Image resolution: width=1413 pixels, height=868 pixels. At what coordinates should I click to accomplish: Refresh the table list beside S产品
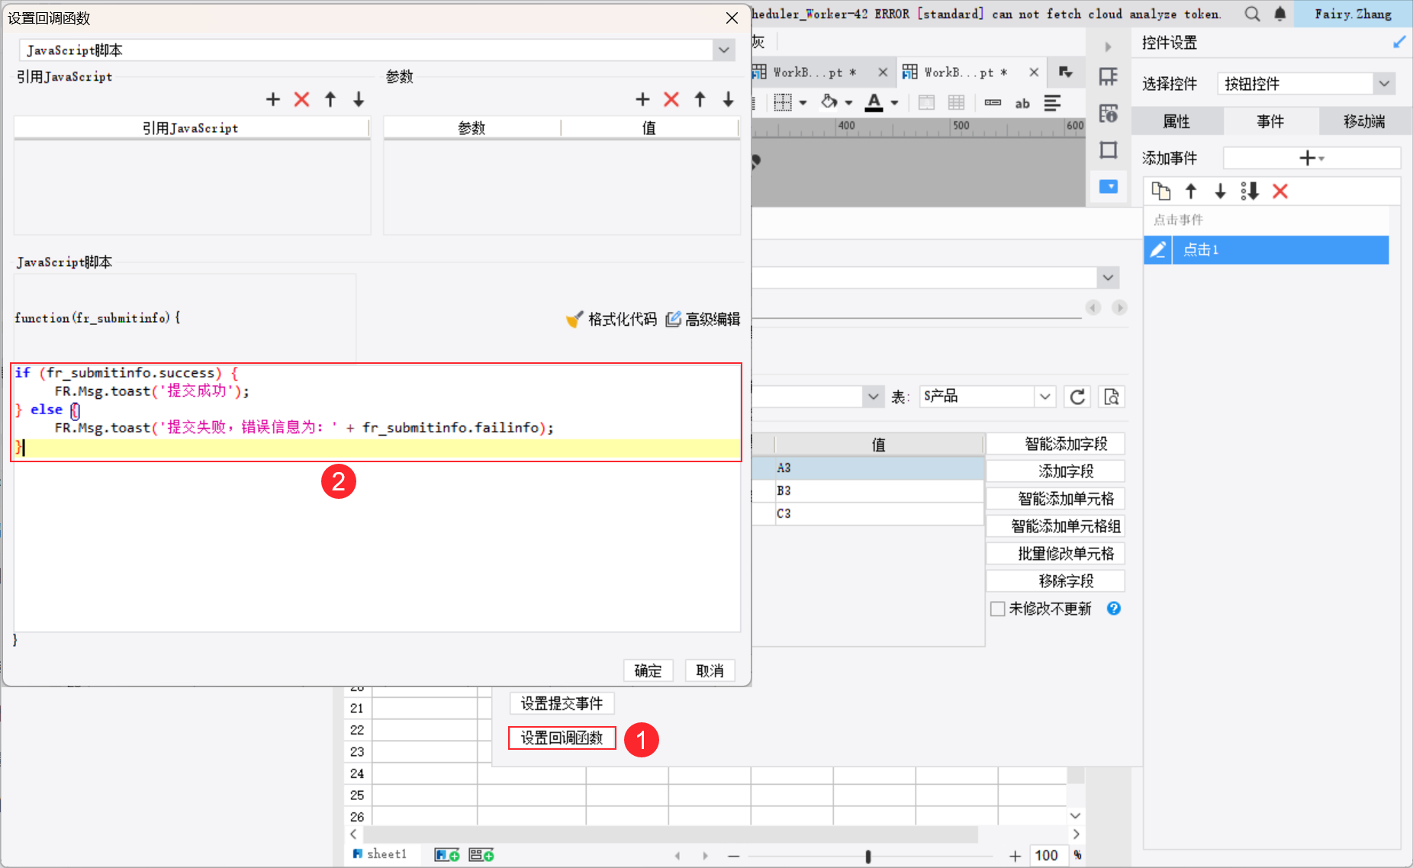coord(1077,397)
